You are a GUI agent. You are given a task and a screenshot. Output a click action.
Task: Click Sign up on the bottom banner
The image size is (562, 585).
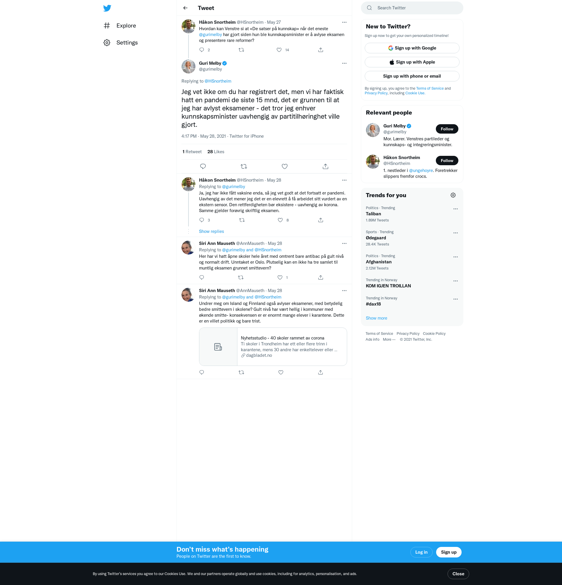[449, 552]
